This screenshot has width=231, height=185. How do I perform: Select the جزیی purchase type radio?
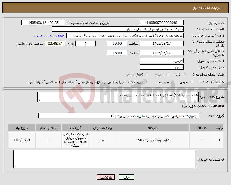192,82
